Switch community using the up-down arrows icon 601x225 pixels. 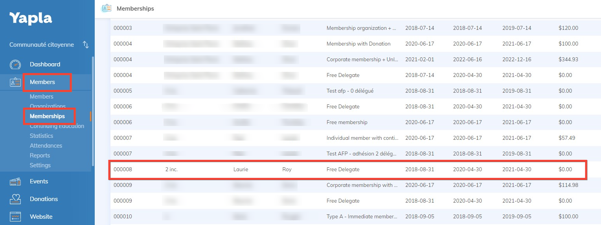point(86,45)
